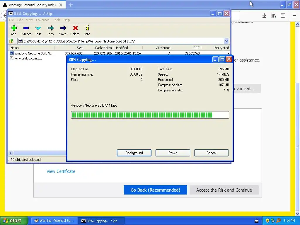
Task: Click the Background button in copy dialog
Action: [x=134, y=153]
